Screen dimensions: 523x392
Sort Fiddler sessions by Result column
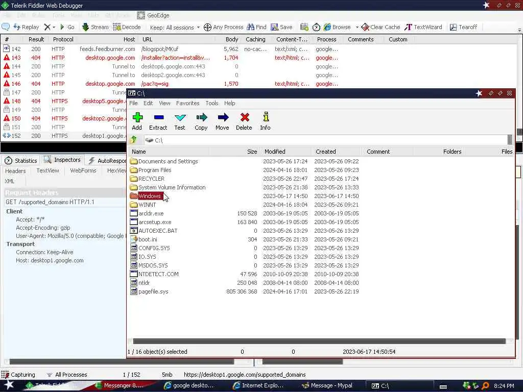point(36,39)
